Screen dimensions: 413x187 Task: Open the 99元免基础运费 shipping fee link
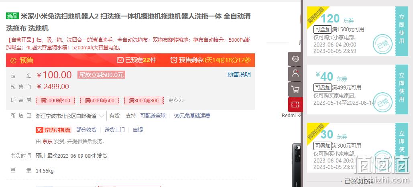coord(192,116)
